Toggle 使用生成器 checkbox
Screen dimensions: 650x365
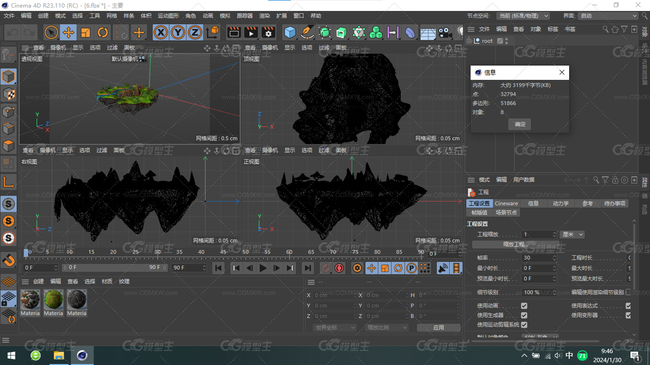coord(524,315)
